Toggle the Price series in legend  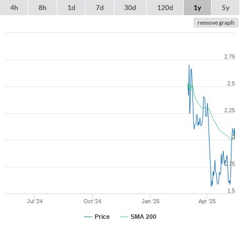click(x=97, y=217)
